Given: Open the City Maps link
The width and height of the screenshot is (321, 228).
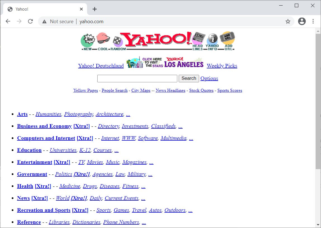Looking at the screenshot, I should [x=141, y=90].
